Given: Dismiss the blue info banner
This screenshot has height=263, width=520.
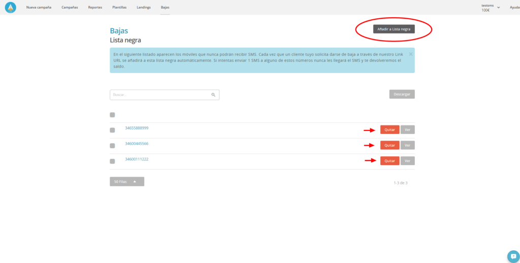Looking at the screenshot, I should click(x=410, y=53).
